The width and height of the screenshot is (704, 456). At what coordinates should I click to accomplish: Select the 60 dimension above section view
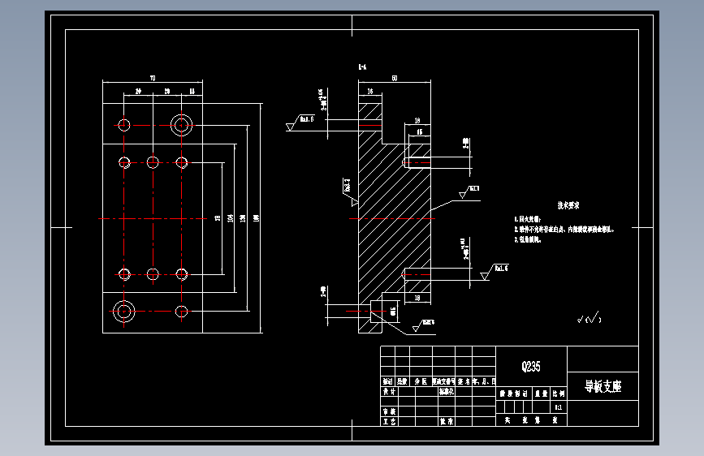point(394,78)
